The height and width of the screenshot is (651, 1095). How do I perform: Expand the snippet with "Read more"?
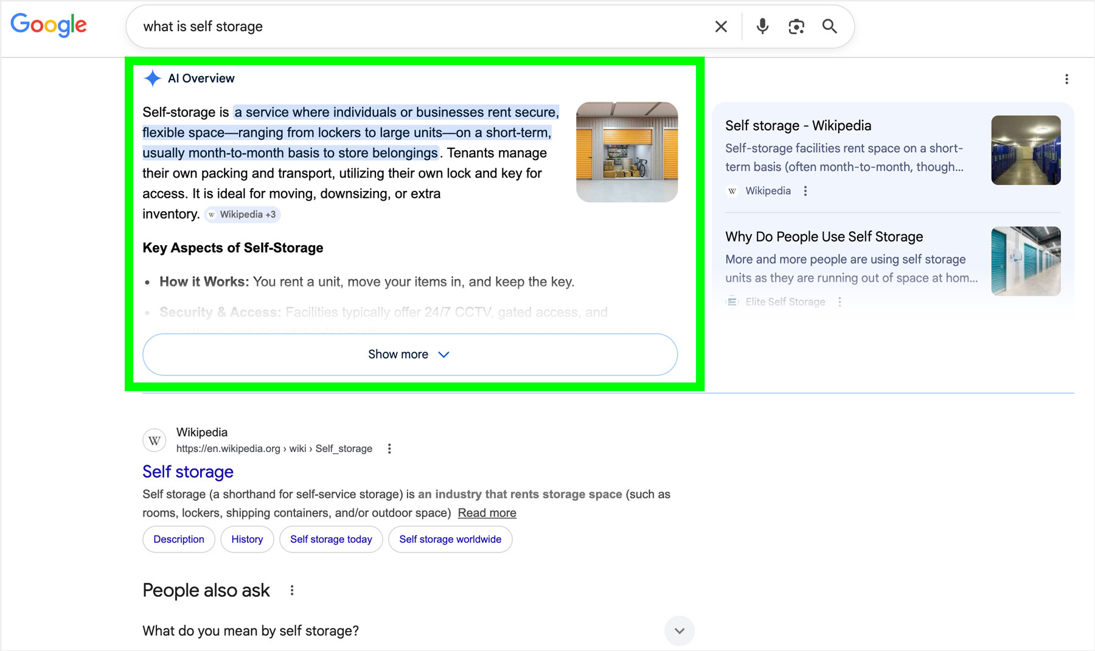pyautogui.click(x=486, y=513)
